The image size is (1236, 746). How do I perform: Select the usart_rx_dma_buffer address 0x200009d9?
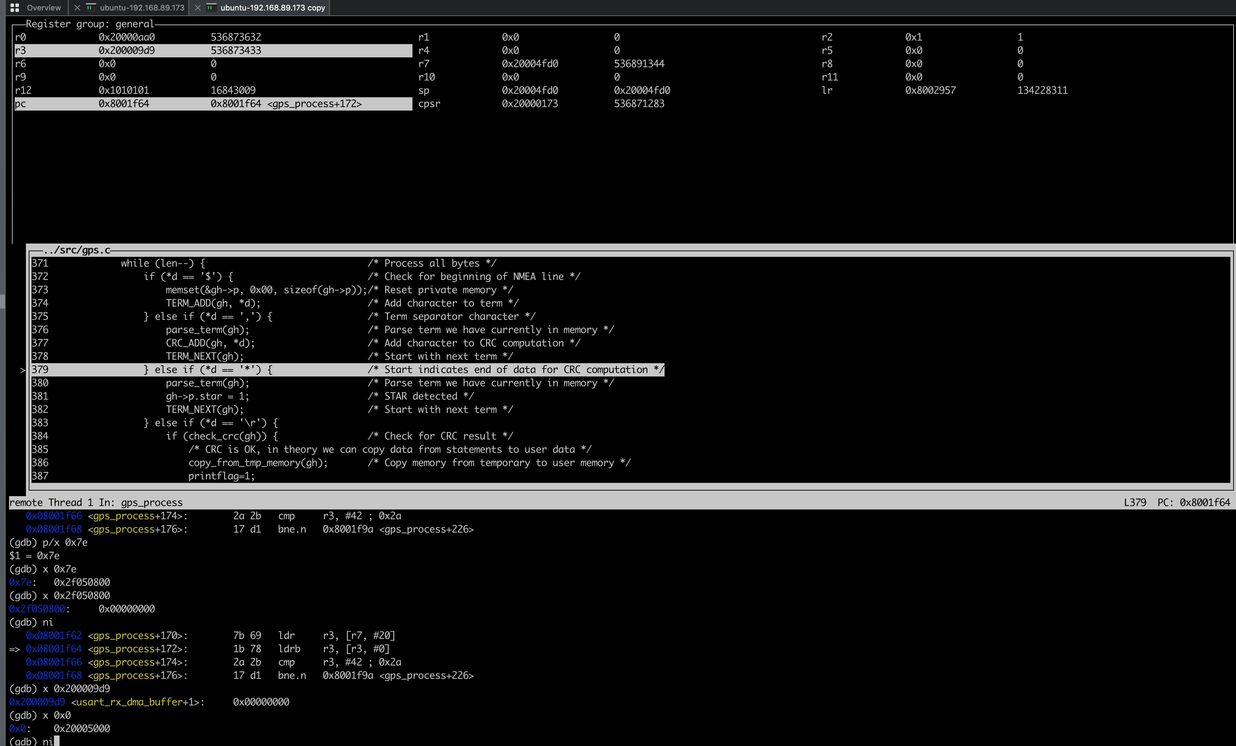tap(37, 702)
